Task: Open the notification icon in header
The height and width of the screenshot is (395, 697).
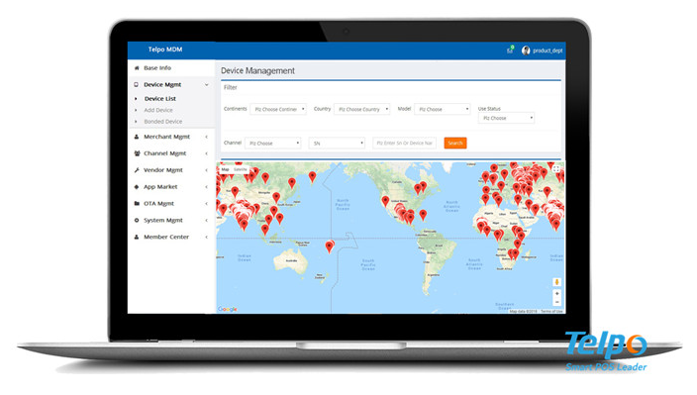Action: 510,50
